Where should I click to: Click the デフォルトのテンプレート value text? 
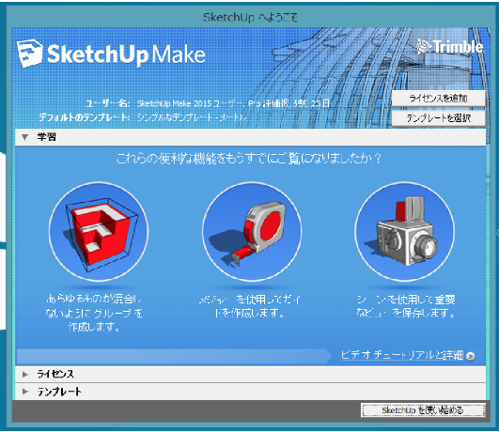192,117
